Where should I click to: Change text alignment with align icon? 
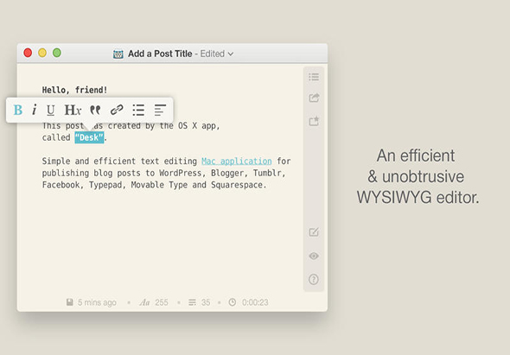pyautogui.click(x=160, y=111)
